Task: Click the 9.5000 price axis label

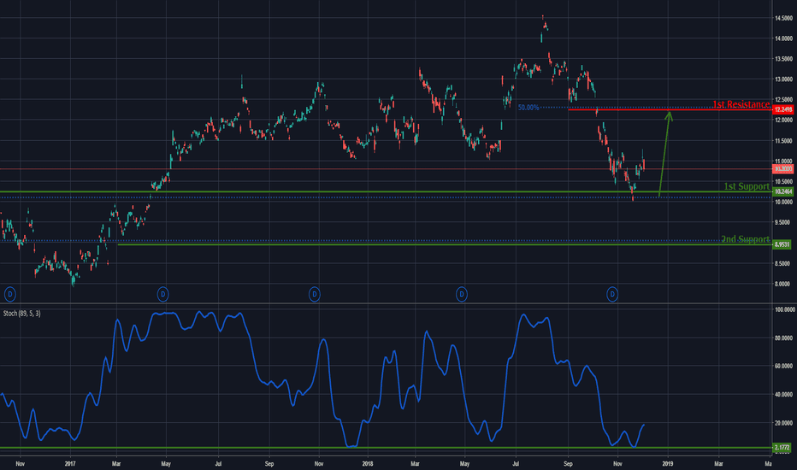Action: 782,222
